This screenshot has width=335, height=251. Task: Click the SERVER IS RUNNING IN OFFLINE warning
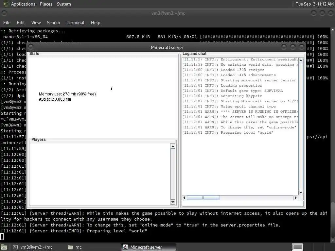(x=240, y=112)
